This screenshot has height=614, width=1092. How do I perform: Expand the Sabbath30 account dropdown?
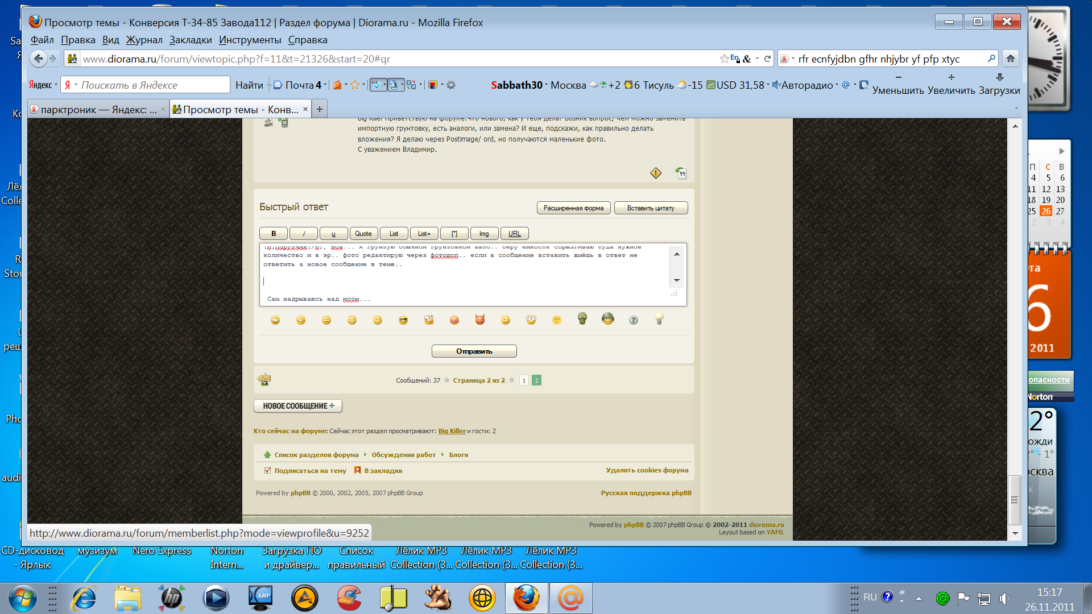[546, 85]
